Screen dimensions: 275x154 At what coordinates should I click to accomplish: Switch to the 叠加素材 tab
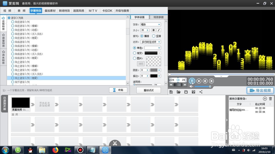pos(50,11)
